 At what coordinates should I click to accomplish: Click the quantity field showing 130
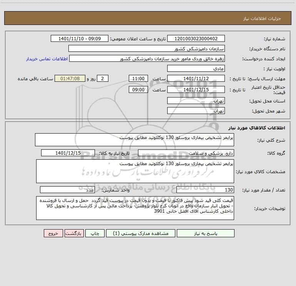(x=205, y=190)
